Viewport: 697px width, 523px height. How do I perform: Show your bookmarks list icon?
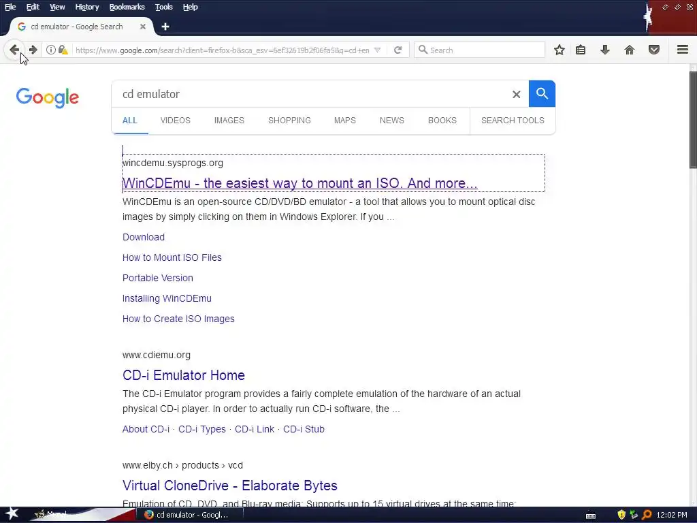[581, 50]
